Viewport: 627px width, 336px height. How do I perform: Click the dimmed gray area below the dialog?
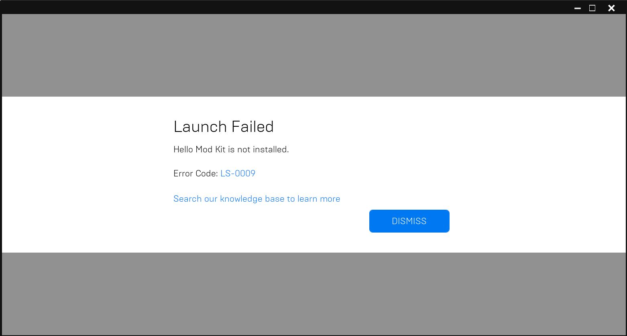click(x=313, y=293)
